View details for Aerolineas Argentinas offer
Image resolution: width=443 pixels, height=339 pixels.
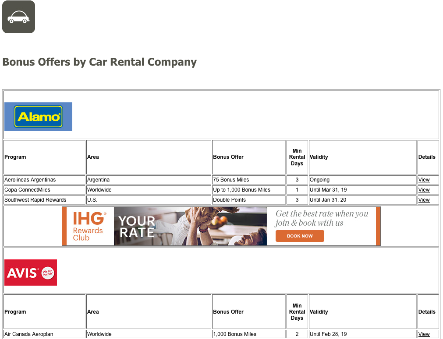(424, 180)
